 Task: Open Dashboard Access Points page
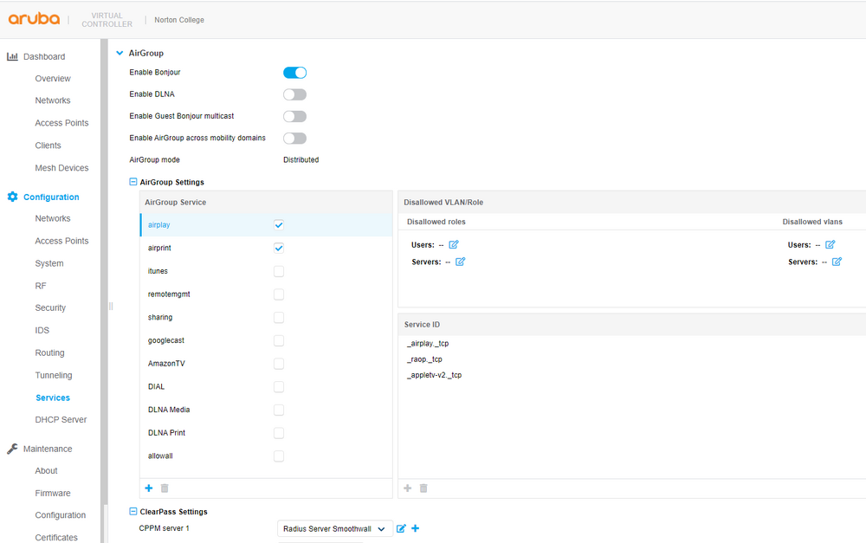pos(61,123)
